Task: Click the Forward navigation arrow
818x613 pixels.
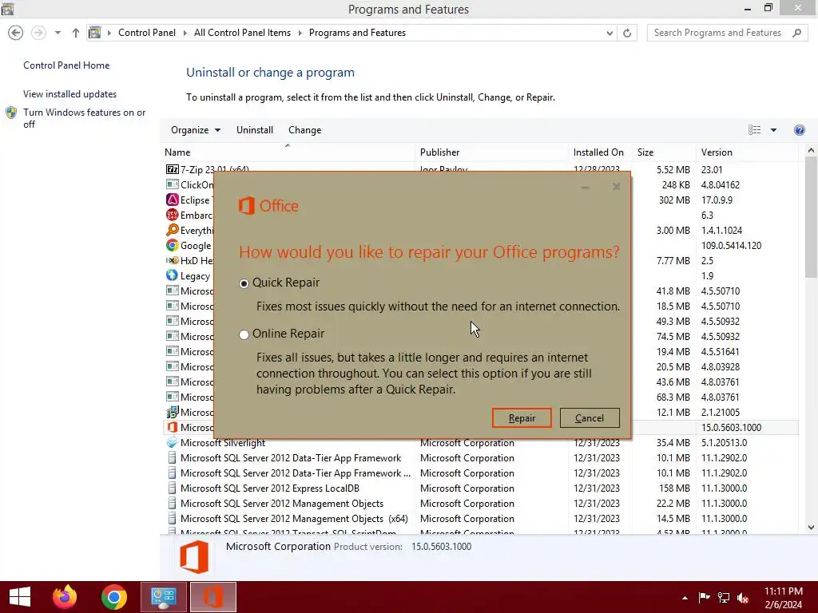Action: (38, 33)
